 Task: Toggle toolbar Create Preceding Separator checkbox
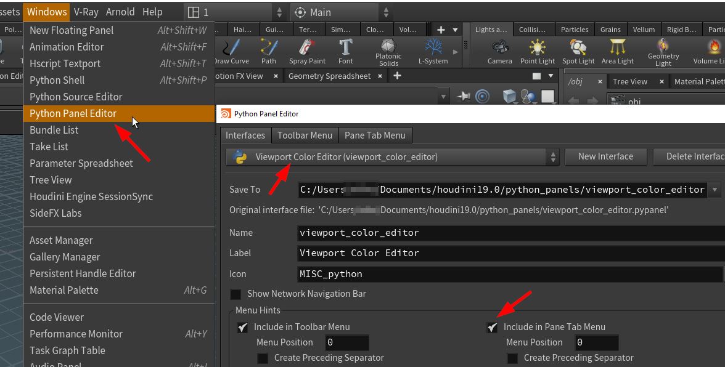pos(263,358)
